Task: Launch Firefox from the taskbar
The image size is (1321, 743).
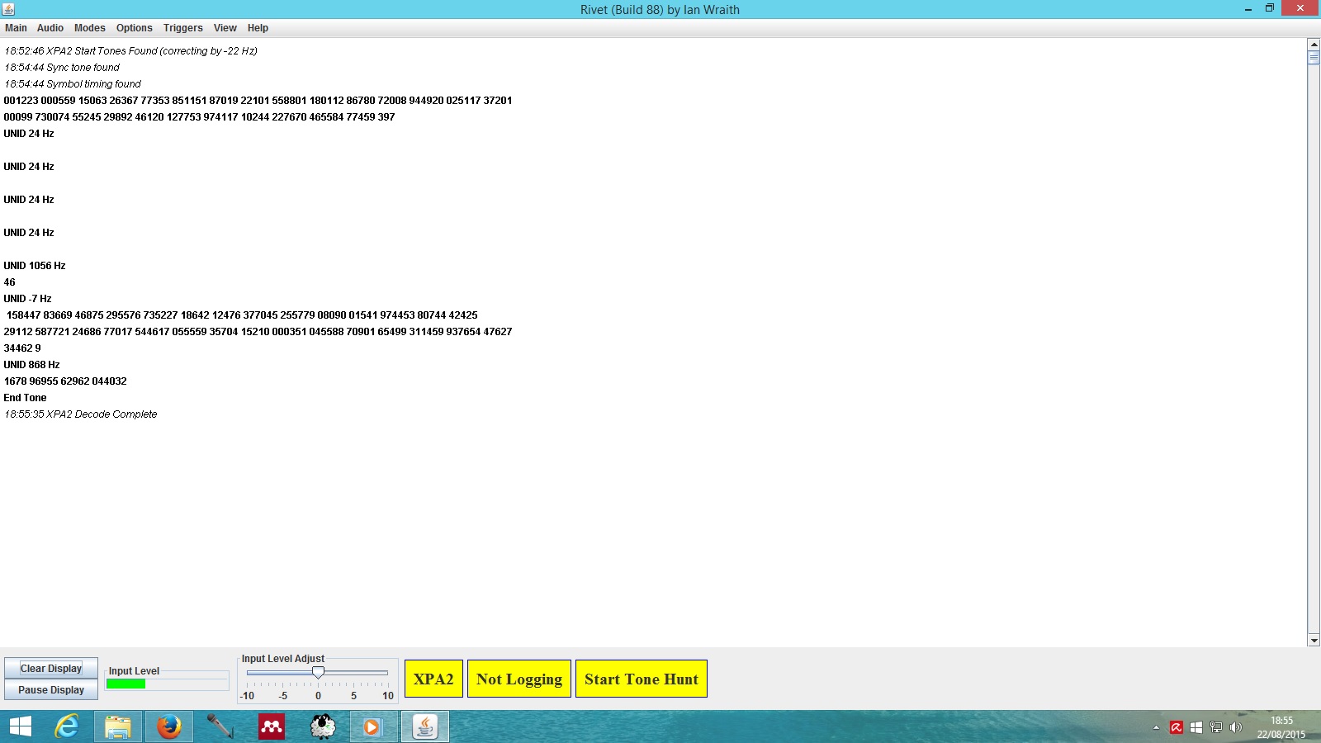Action: [168, 726]
